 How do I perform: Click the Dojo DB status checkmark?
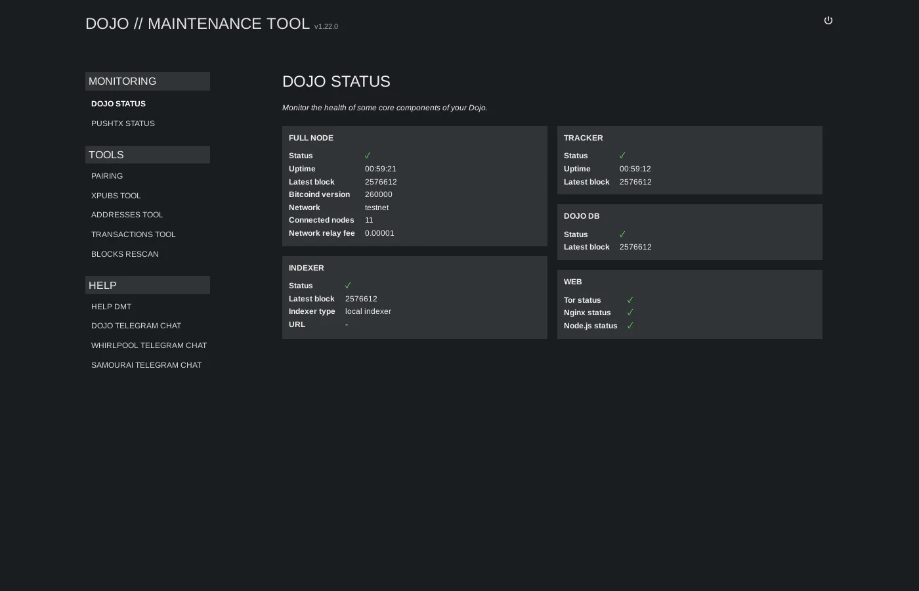click(x=622, y=234)
